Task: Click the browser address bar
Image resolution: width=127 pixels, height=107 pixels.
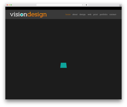Action: 60,5
